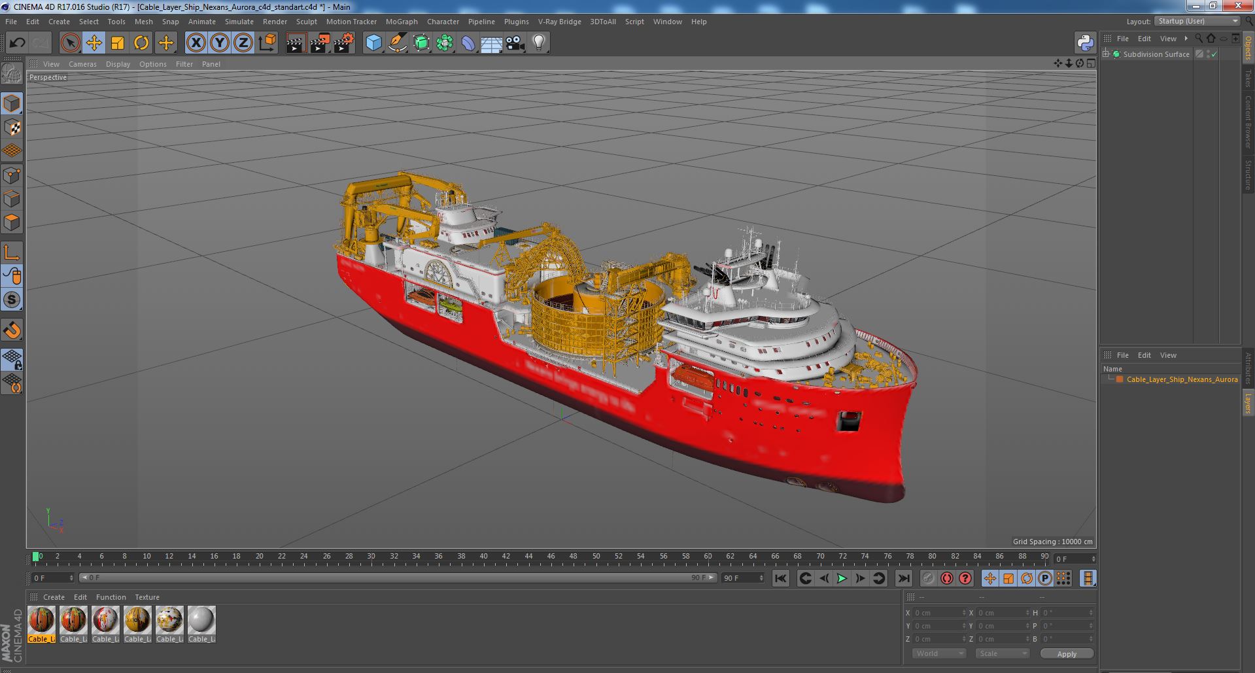Open the Bend deformer icon
The width and height of the screenshot is (1255, 673).
[468, 43]
